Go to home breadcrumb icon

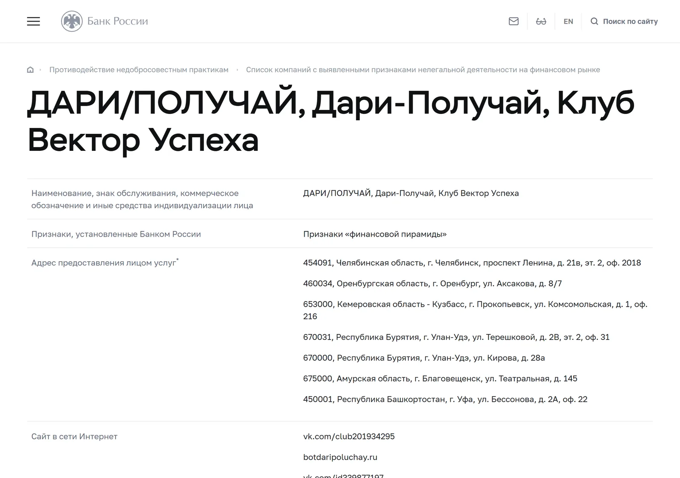30,70
